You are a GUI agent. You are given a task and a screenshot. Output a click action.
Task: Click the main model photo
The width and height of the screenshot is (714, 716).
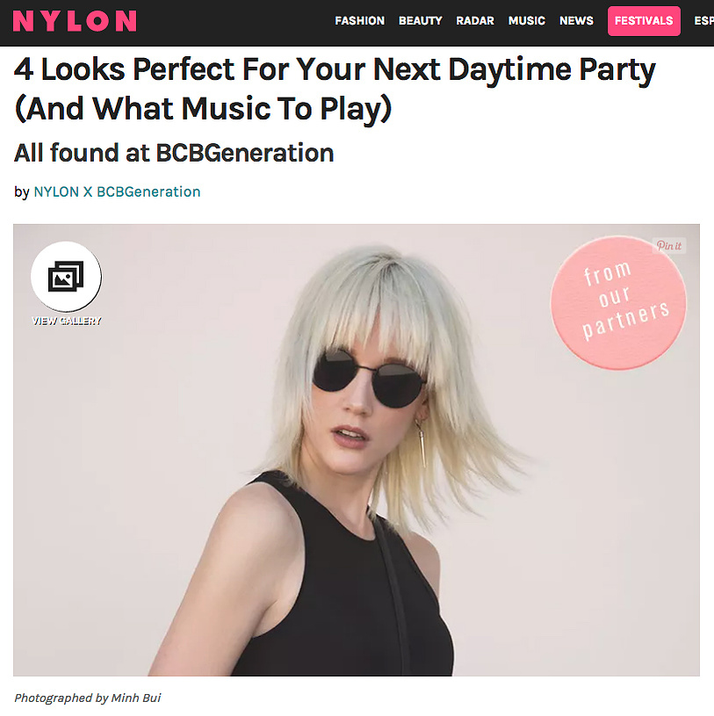[x=356, y=450]
